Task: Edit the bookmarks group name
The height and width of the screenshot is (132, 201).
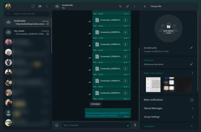Action: coord(191,48)
